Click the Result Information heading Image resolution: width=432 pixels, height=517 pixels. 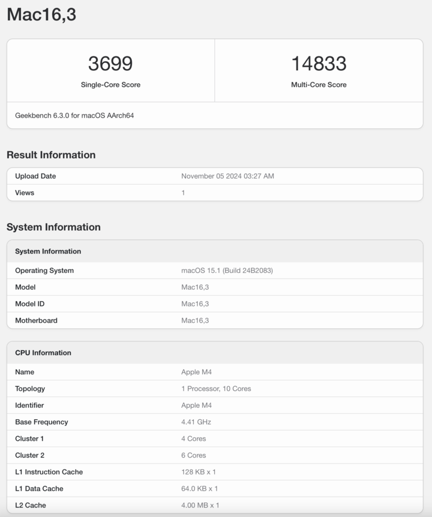(x=51, y=155)
